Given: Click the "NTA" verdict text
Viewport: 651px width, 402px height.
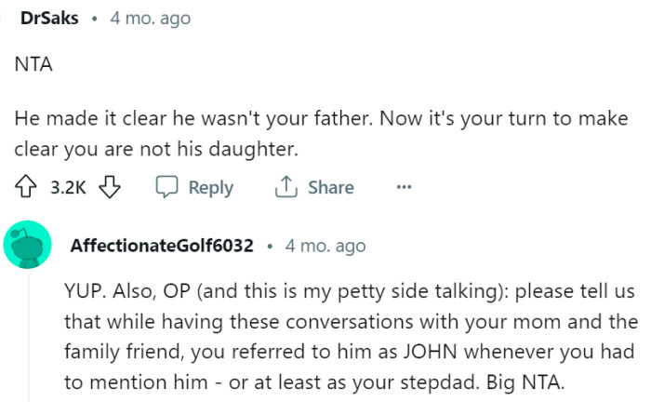Looking at the screenshot, I should [32, 68].
